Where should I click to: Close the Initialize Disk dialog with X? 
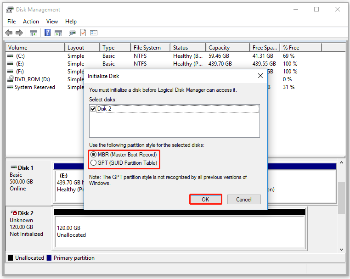260,76
